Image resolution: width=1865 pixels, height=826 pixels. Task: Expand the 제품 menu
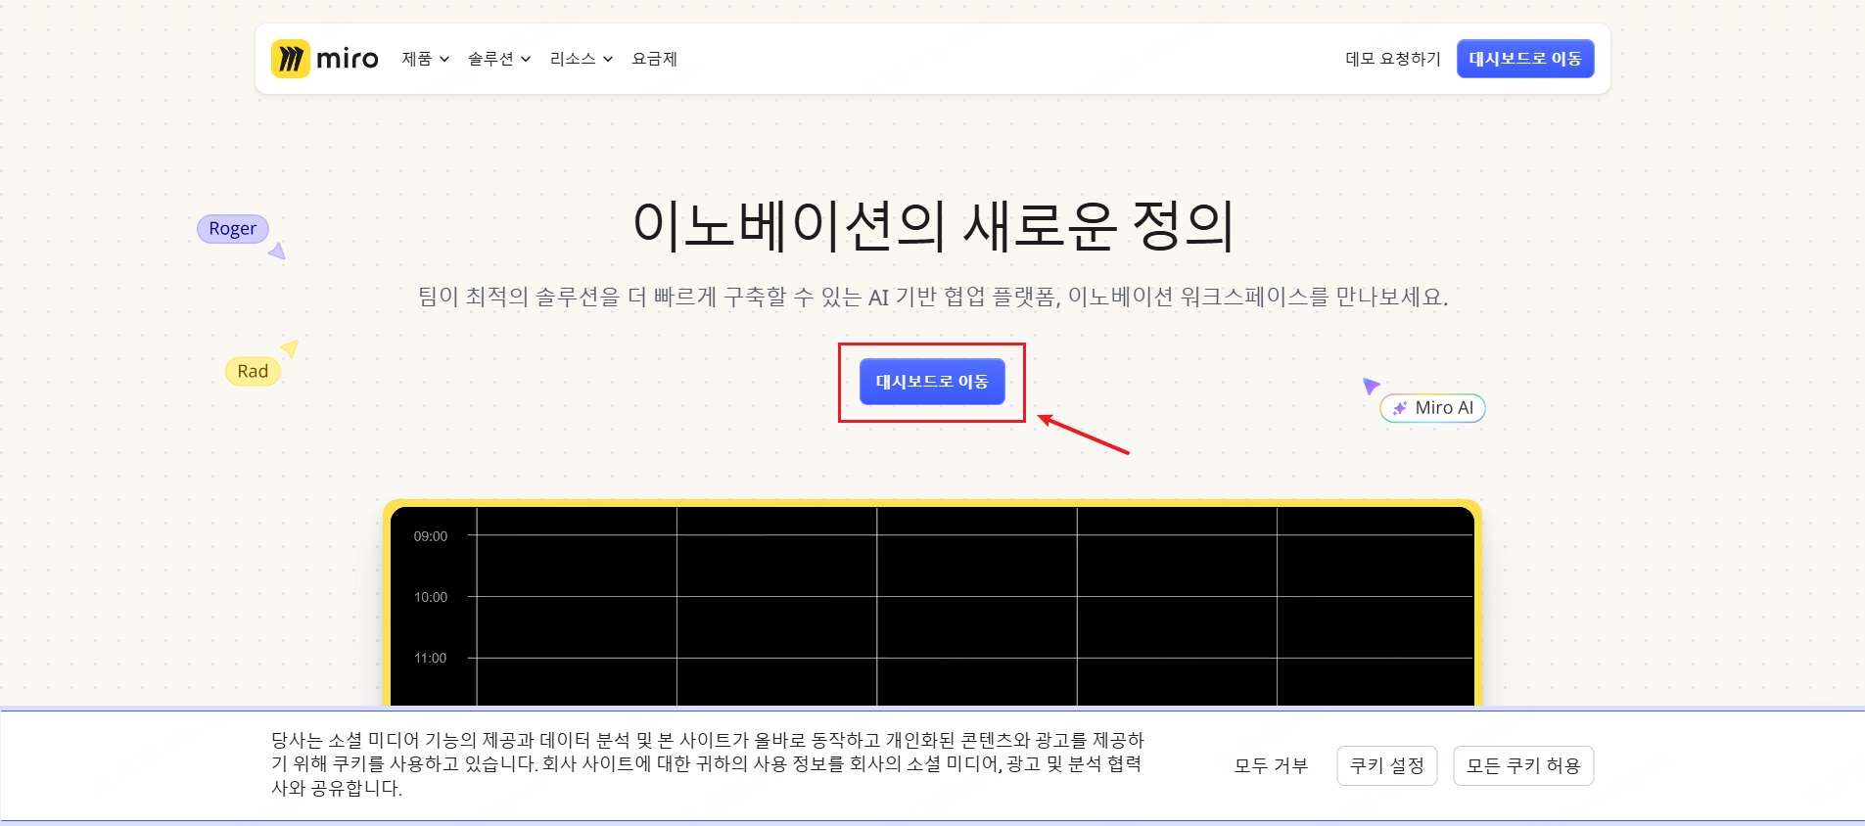click(x=426, y=59)
